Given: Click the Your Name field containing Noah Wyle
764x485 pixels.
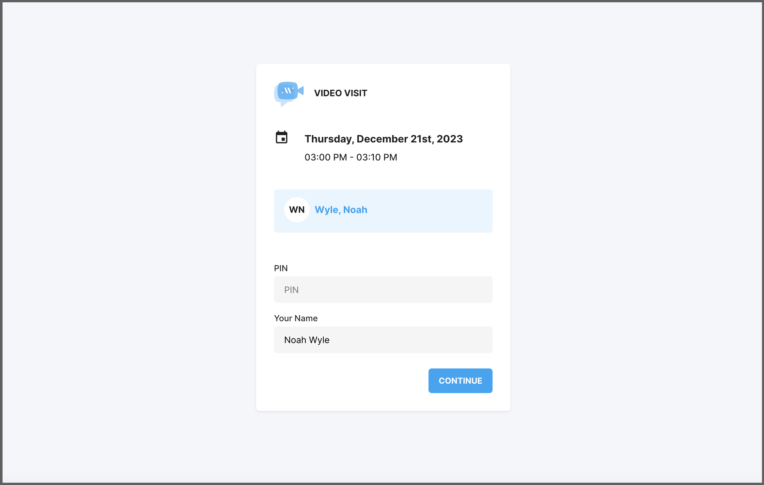Looking at the screenshot, I should point(383,339).
